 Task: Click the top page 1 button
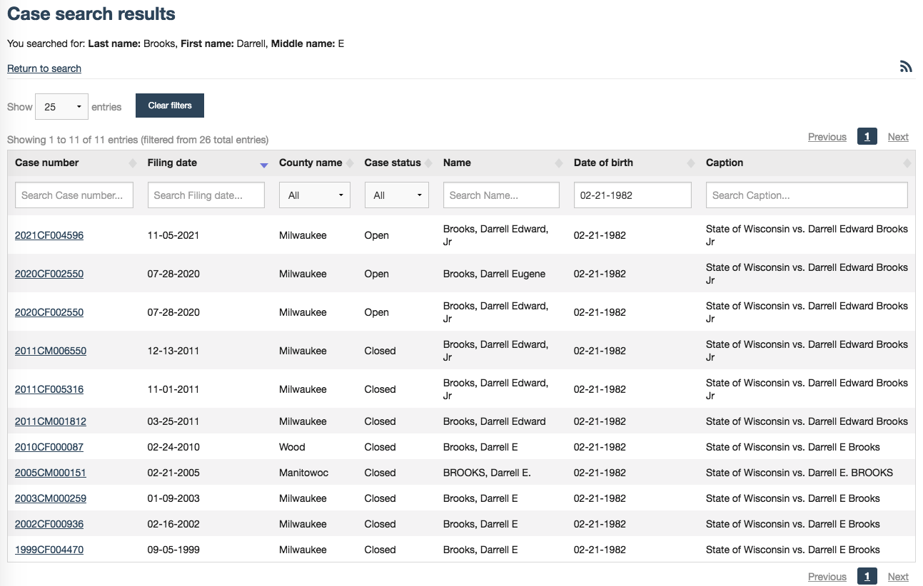click(867, 137)
